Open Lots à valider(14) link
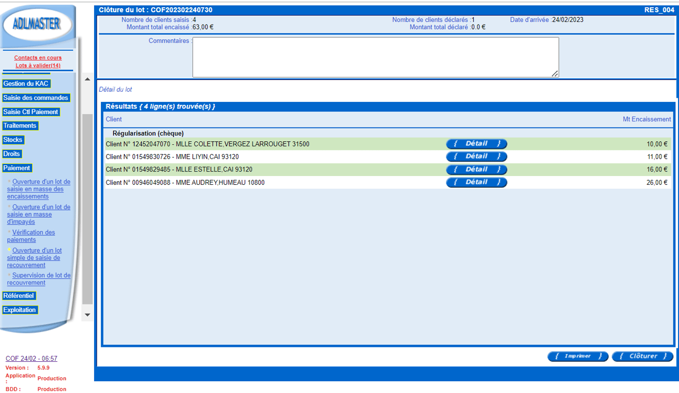This screenshot has height=393, width=679. click(38, 65)
